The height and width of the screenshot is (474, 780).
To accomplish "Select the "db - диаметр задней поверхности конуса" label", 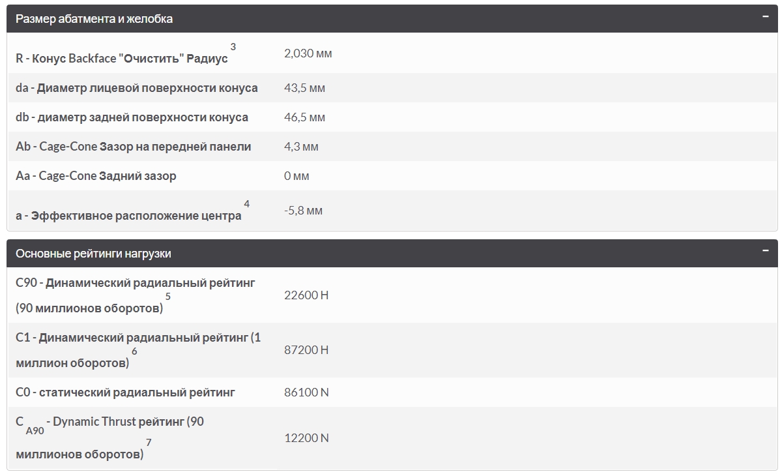I will [132, 117].
